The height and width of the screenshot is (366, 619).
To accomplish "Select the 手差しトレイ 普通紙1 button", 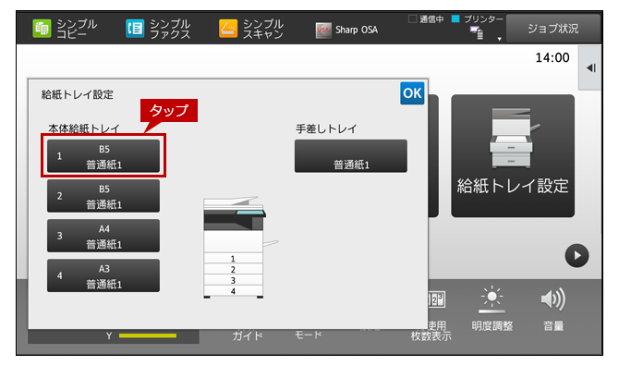I will (350, 156).
